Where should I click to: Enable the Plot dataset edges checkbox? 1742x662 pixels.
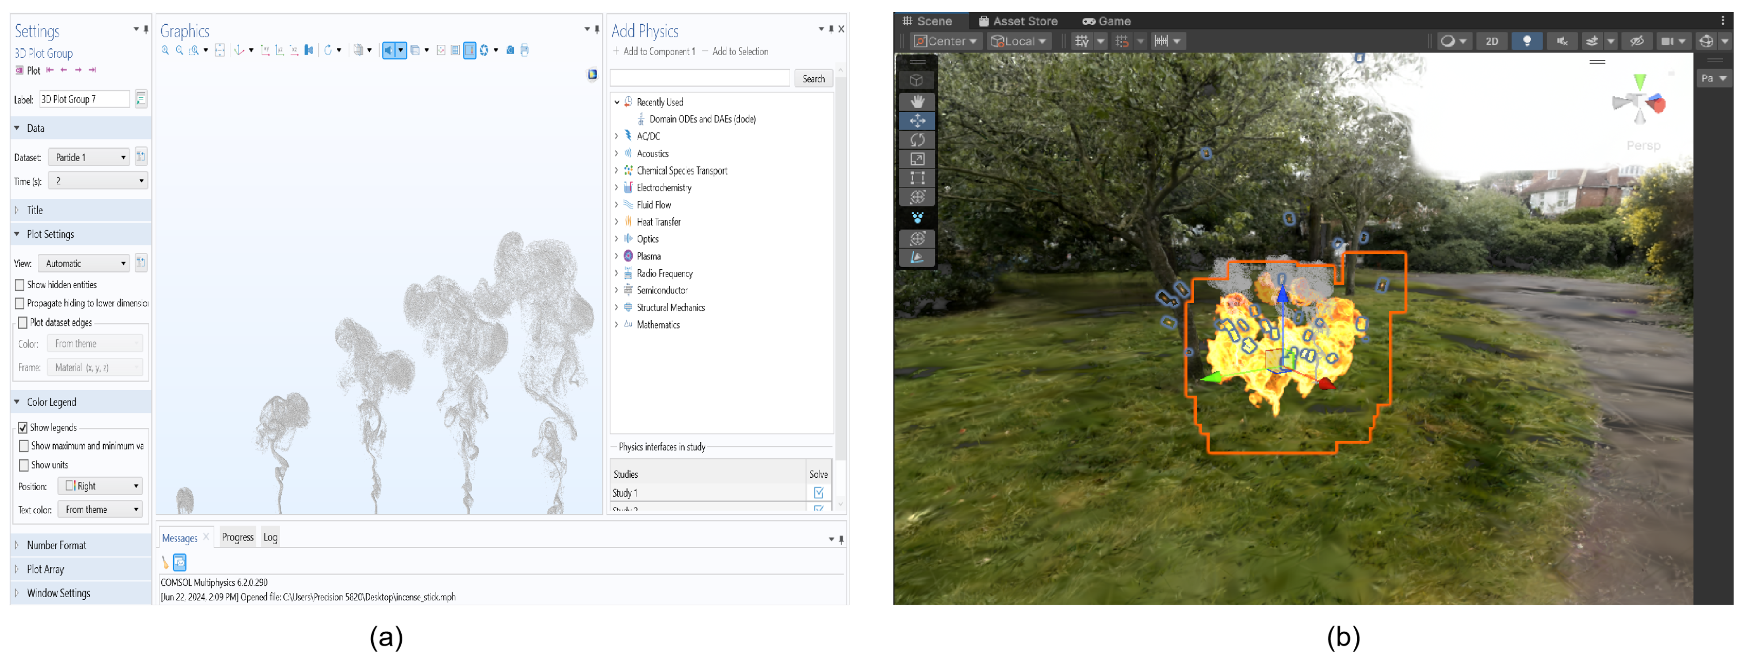[x=23, y=323]
